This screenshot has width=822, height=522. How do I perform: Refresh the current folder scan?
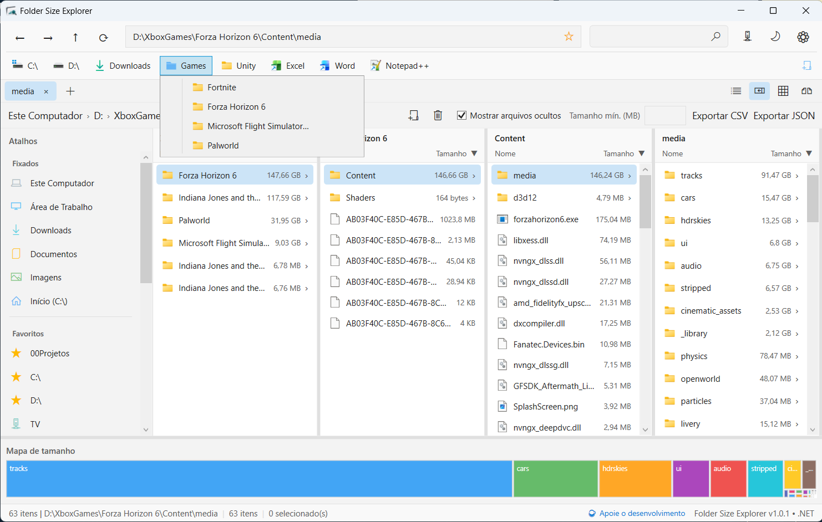(x=103, y=38)
